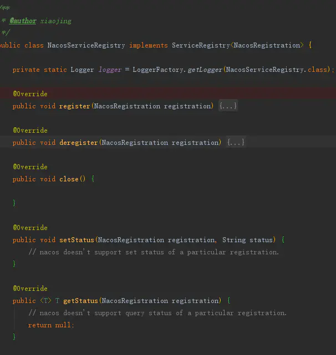Click the comment about query status
Screen dimensions: 336x355
pos(157,313)
